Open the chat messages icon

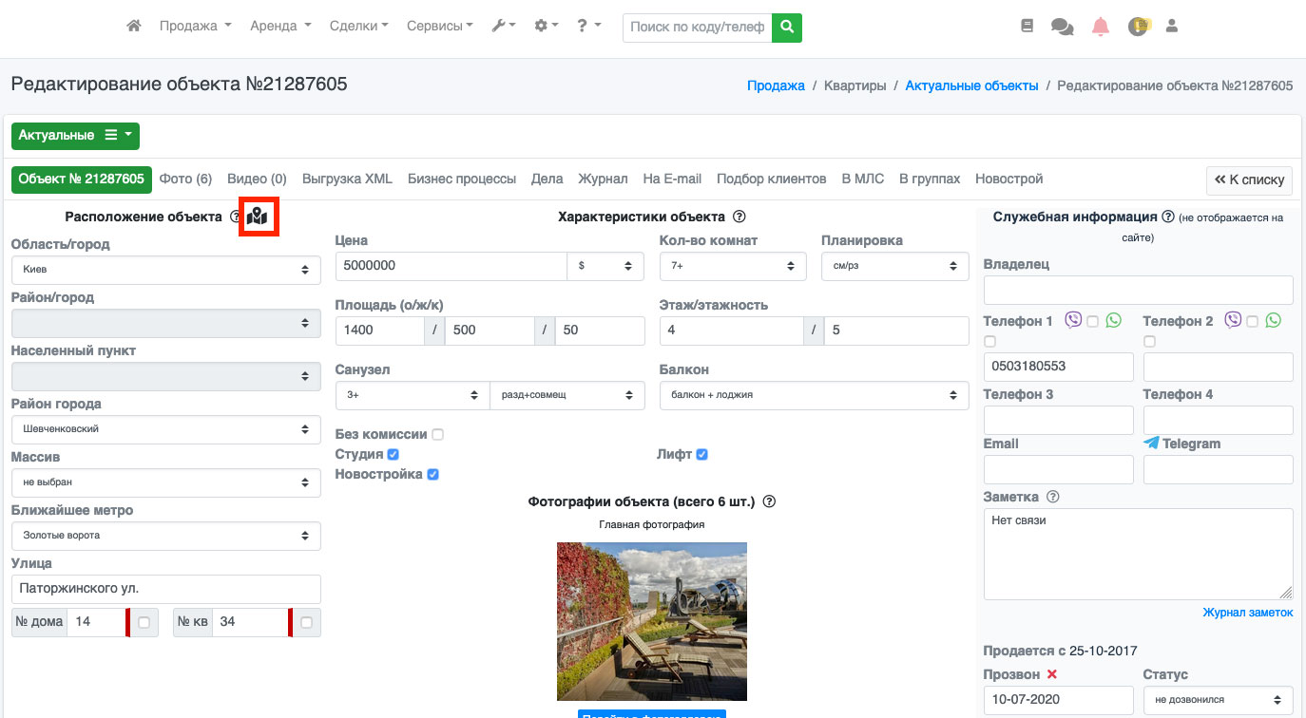[x=1062, y=28]
